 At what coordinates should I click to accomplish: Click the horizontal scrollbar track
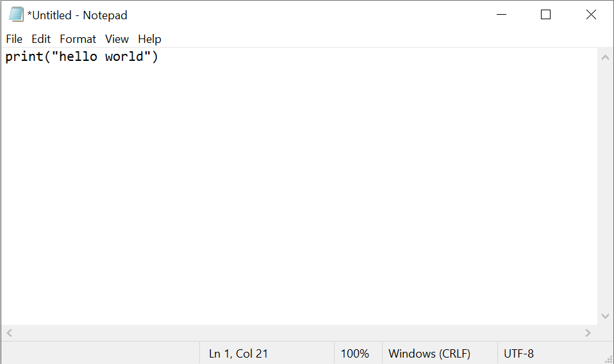point(298,333)
